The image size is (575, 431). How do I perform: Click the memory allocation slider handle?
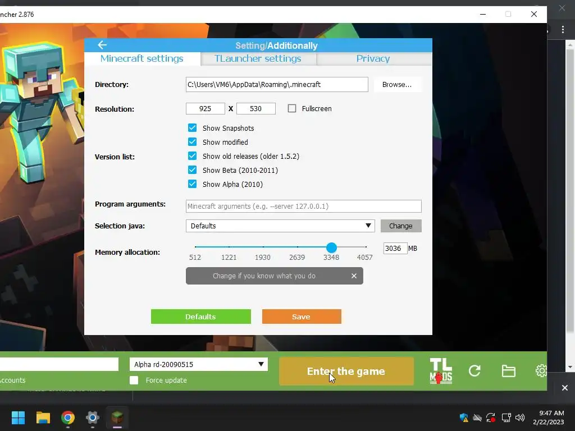pyautogui.click(x=331, y=247)
